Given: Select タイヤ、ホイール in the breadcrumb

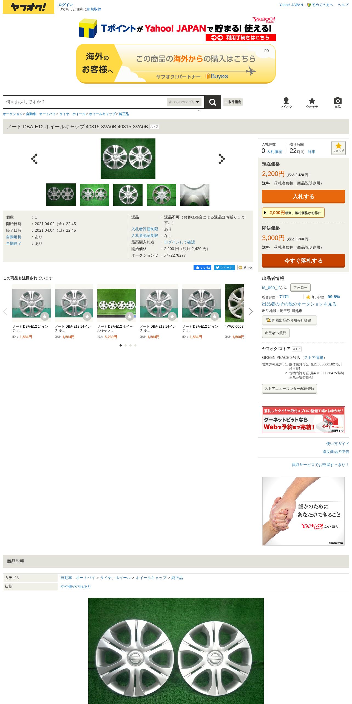Looking at the screenshot, I should (72, 114).
